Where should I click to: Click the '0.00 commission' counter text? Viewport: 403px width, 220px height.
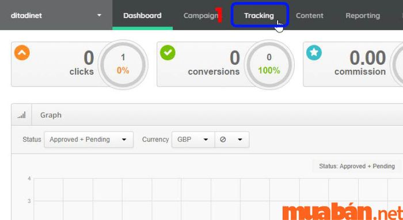point(360,63)
